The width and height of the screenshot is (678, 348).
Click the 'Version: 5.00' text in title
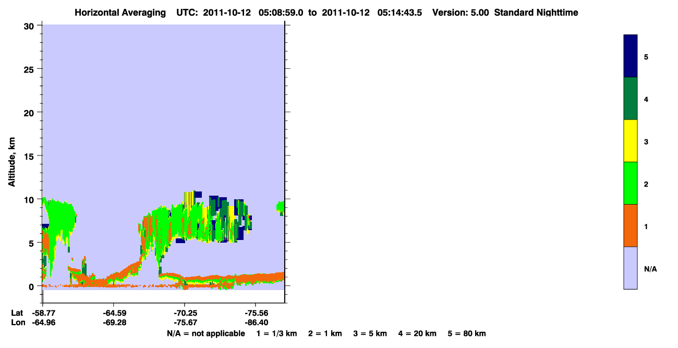point(461,12)
